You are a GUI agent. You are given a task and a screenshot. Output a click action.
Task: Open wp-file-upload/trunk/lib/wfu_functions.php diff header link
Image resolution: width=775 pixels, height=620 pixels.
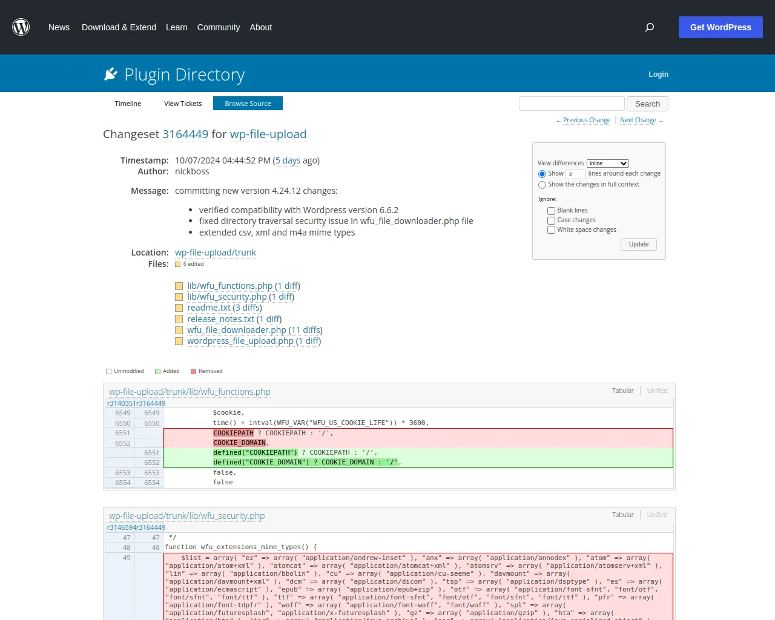pyautogui.click(x=190, y=392)
